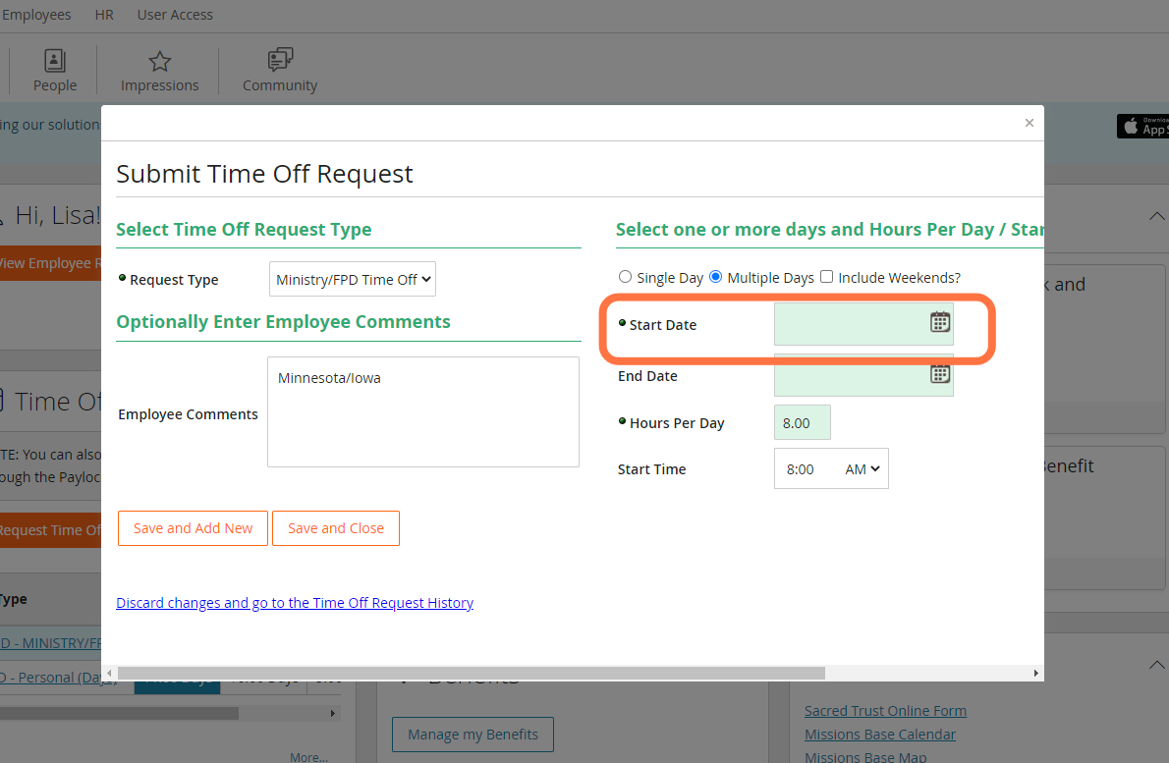Select the Single Day radio button
This screenshot has width=1169, height=763.
pos(625,277)
